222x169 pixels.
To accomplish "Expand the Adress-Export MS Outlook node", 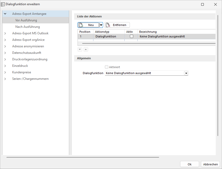I will pyautogui.click(x=5, y=33).
